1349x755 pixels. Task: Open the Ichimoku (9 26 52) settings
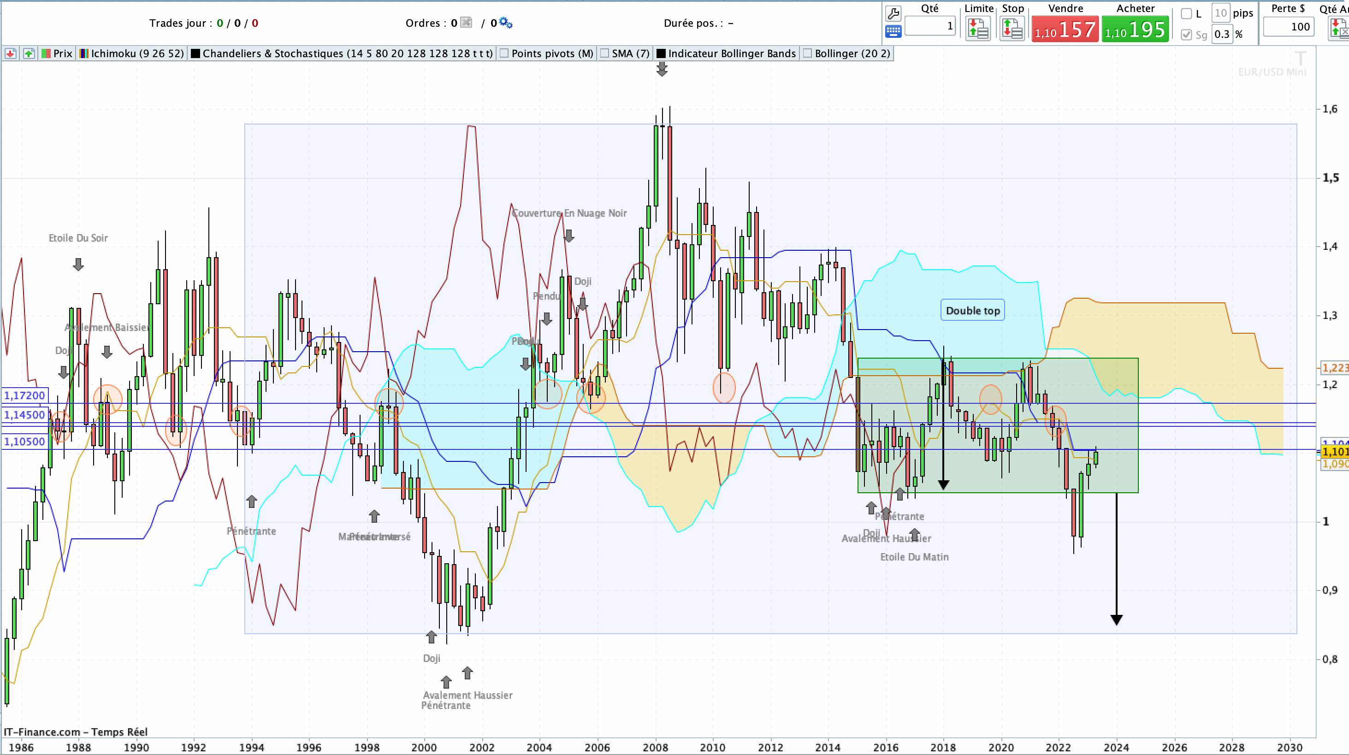[x=138, y=53]
